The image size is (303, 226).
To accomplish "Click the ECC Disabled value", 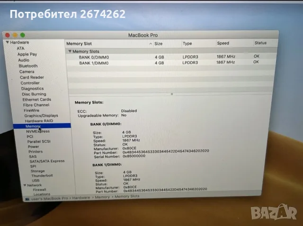I will coord(129,111).
